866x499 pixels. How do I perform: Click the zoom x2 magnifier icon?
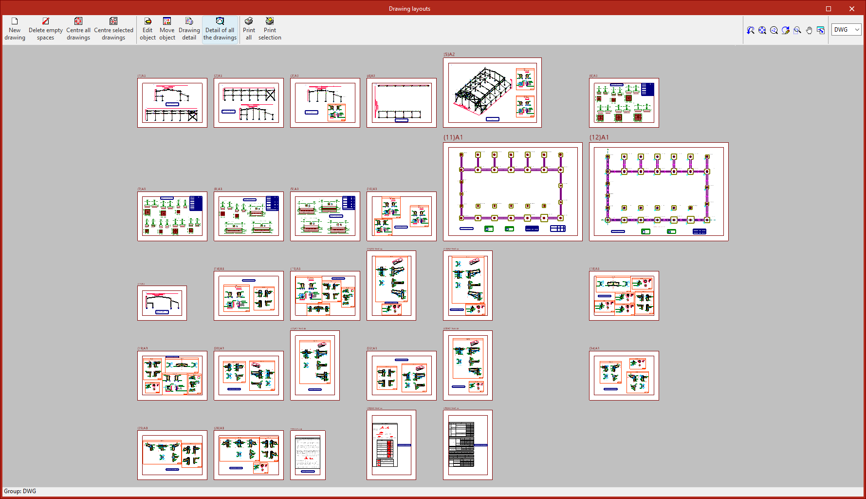coord(774,30)
